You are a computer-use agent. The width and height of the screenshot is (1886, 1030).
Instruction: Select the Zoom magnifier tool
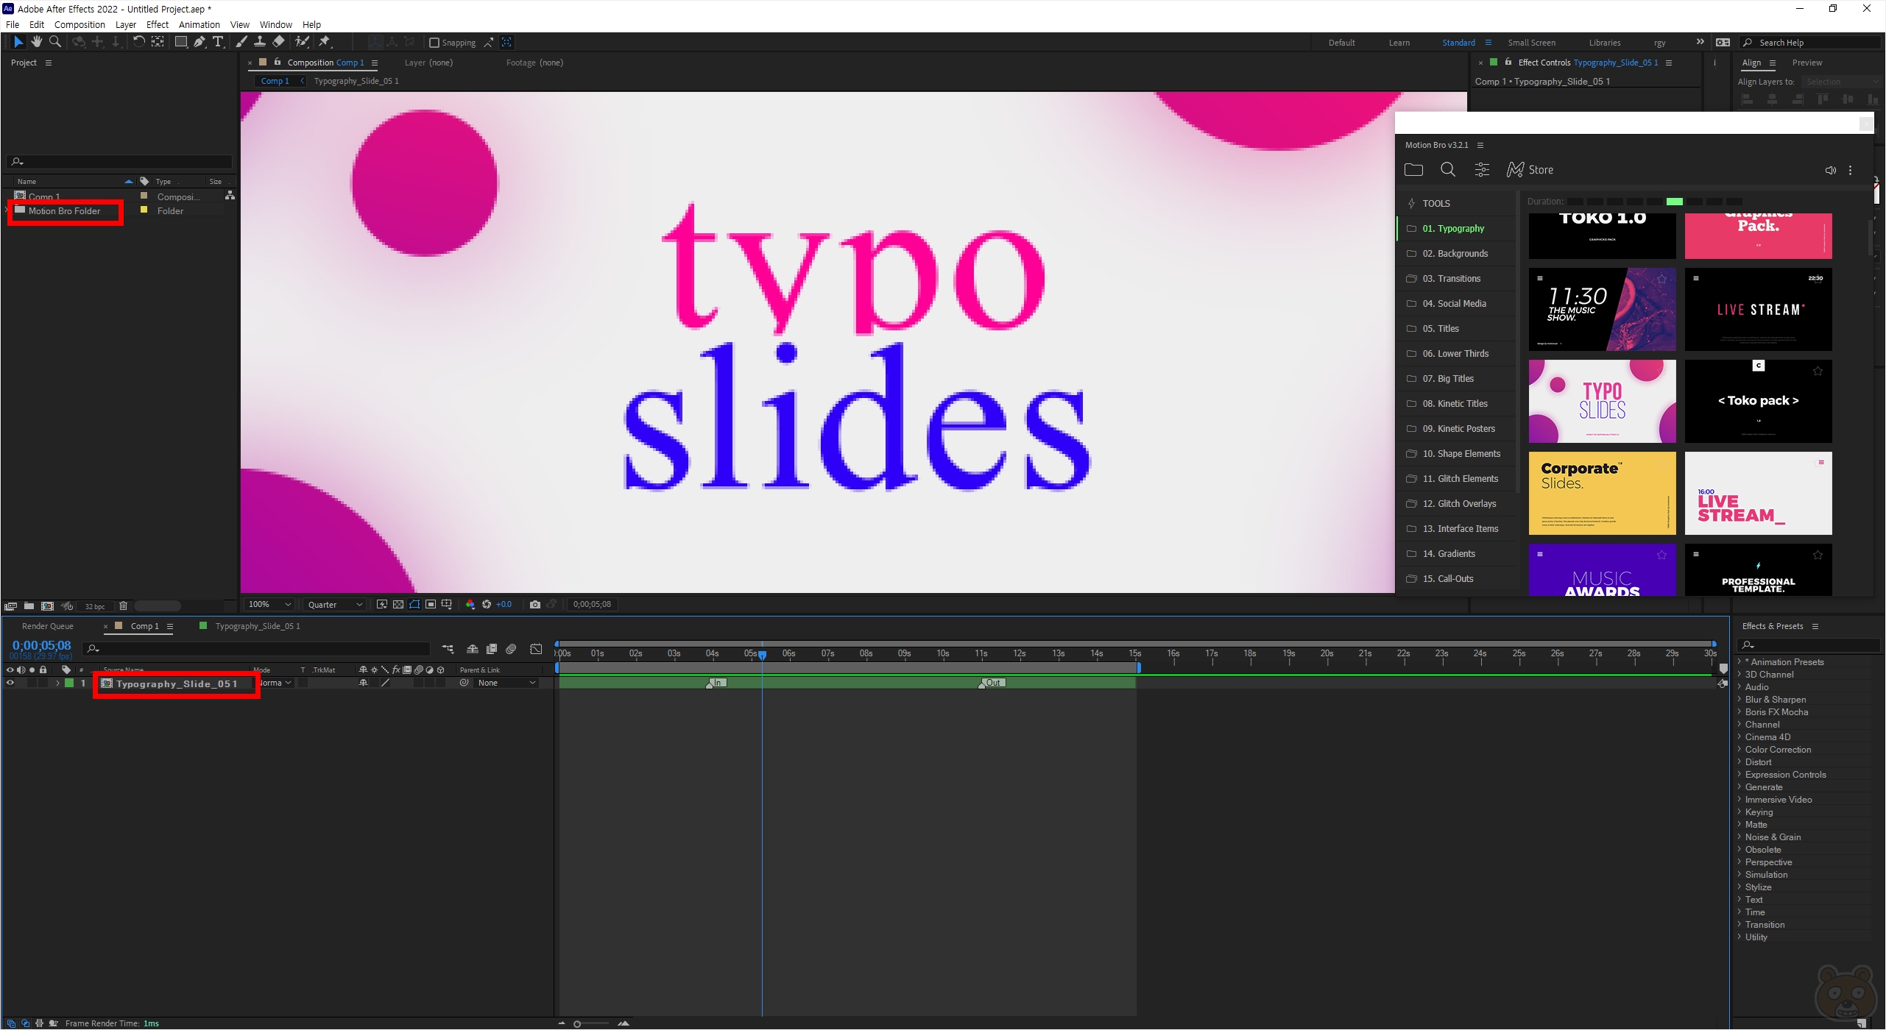54,42
